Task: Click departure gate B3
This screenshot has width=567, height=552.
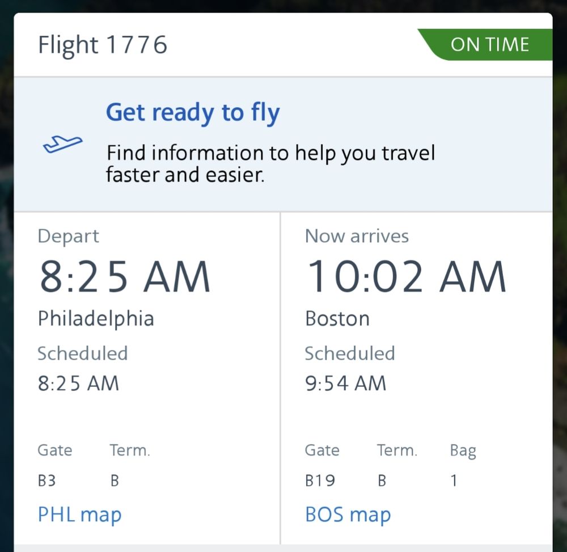Action: point(46,481)
